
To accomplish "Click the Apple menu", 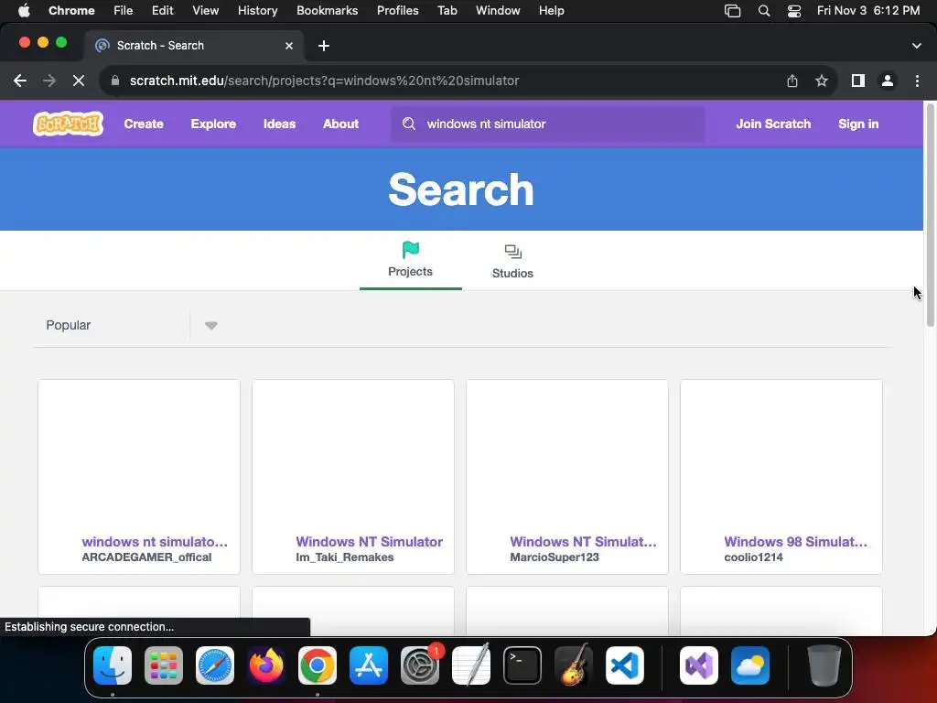I will tap(24, 11).
